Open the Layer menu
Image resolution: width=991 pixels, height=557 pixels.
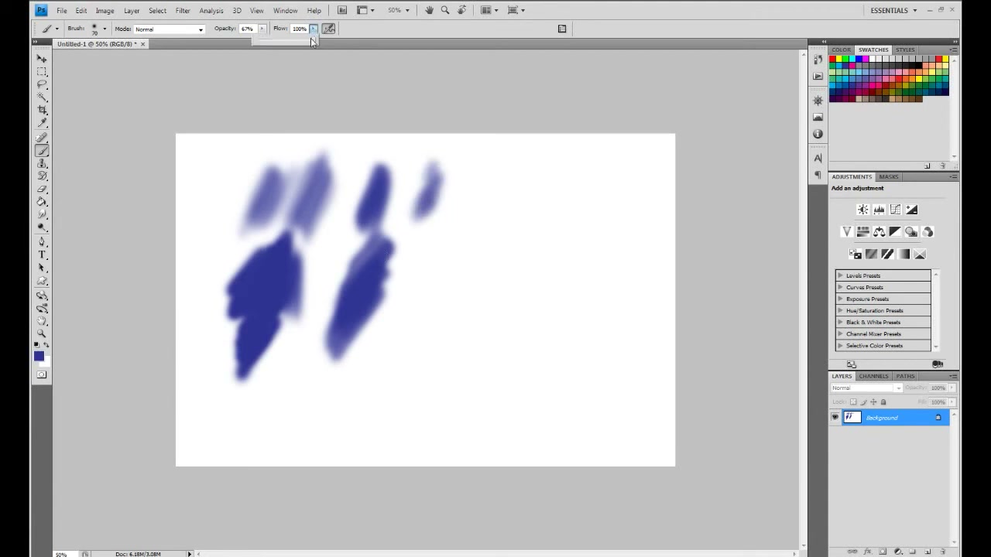(x=132, y=11)
